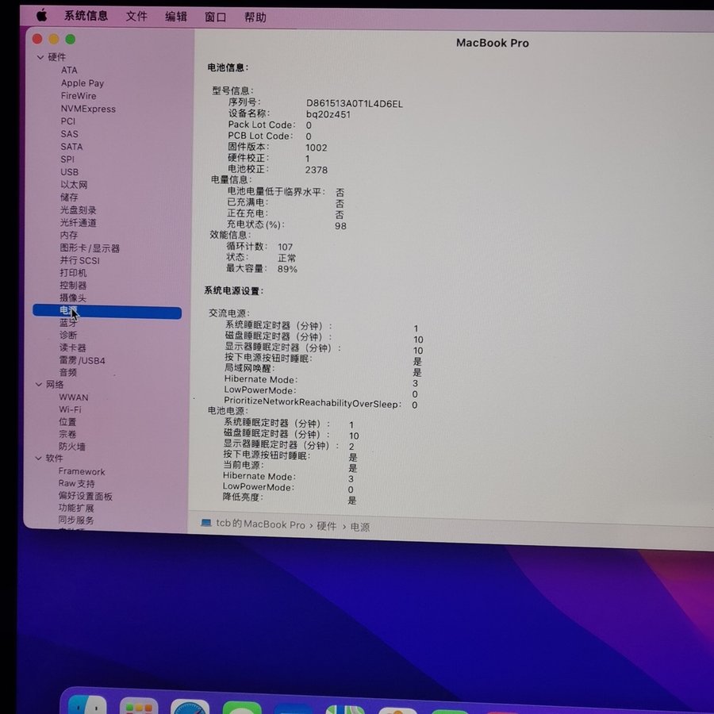Select SAS in the sidebar

click(69, 134)
